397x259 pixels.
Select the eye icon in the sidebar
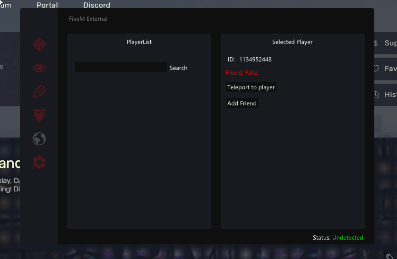coord(39,68)
